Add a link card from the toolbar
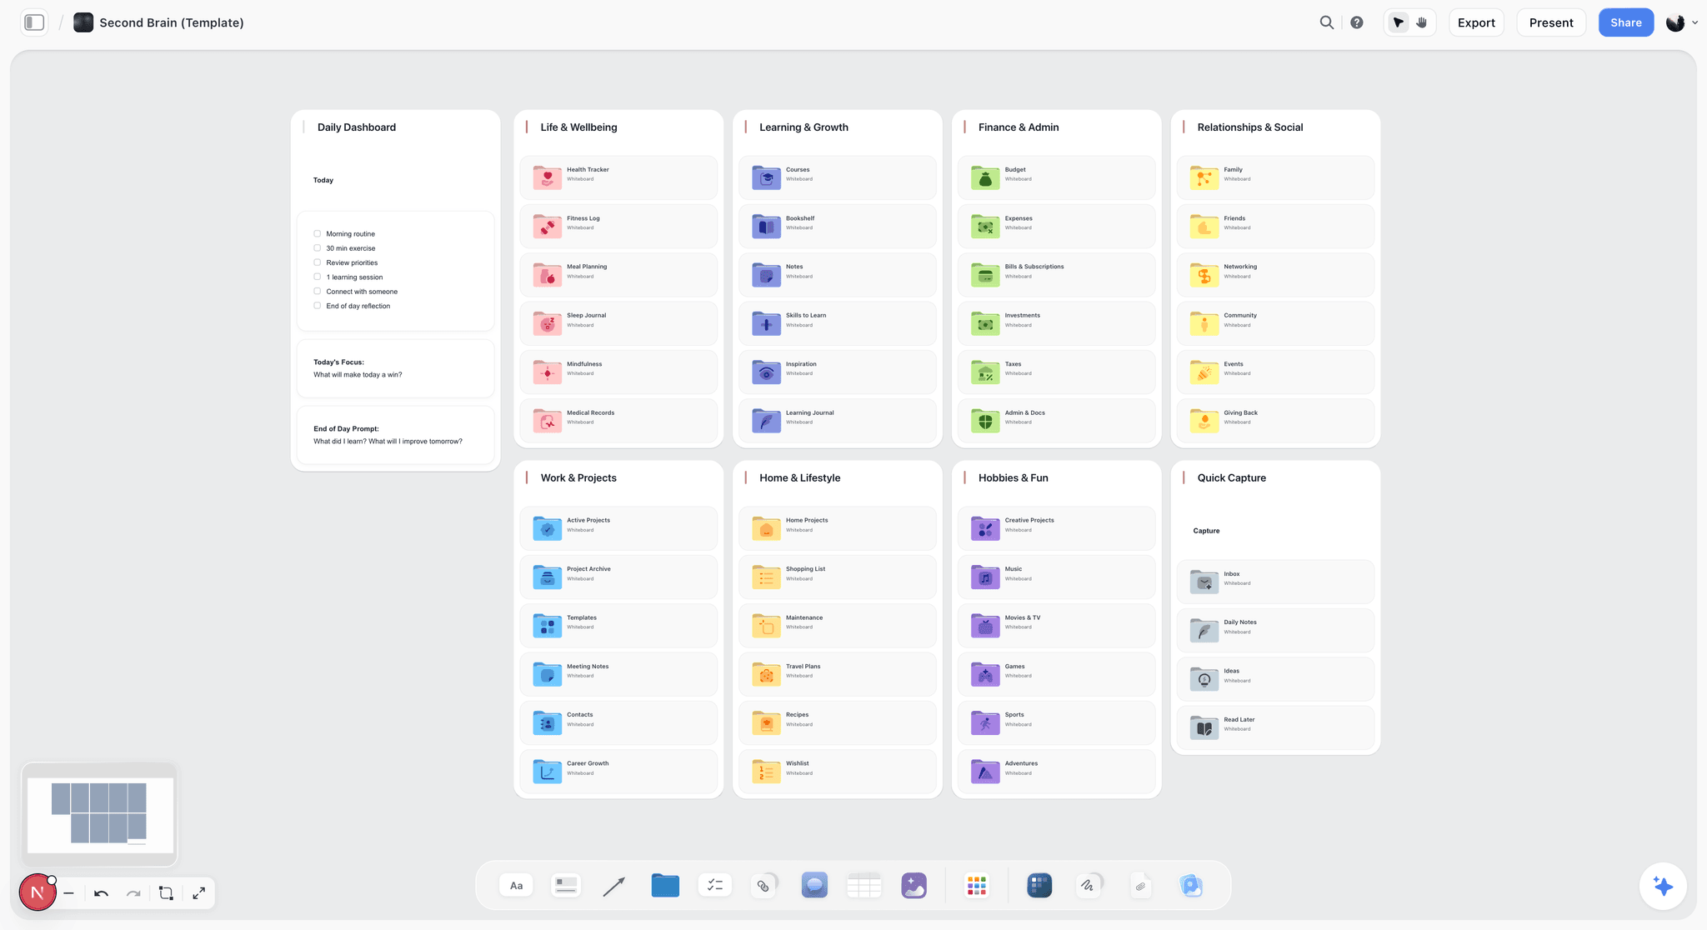This screenshot has width=1707, height=930. click(x=764, y=885)
